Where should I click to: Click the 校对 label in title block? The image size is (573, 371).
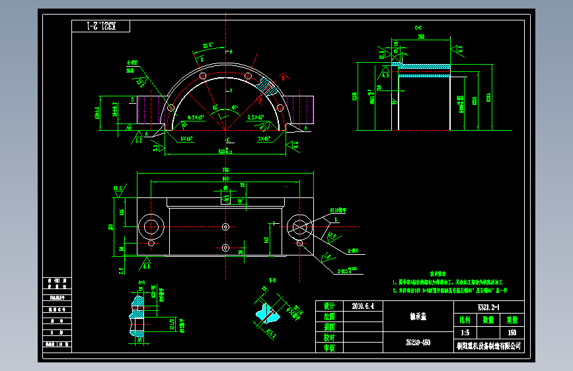click(329, 337)
